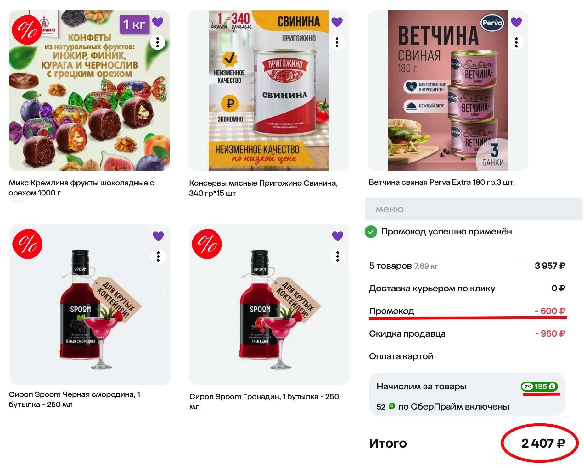Click the discount badge on Черная смородина syrup
Screen dimensions: 584x468
click(27, 244)
